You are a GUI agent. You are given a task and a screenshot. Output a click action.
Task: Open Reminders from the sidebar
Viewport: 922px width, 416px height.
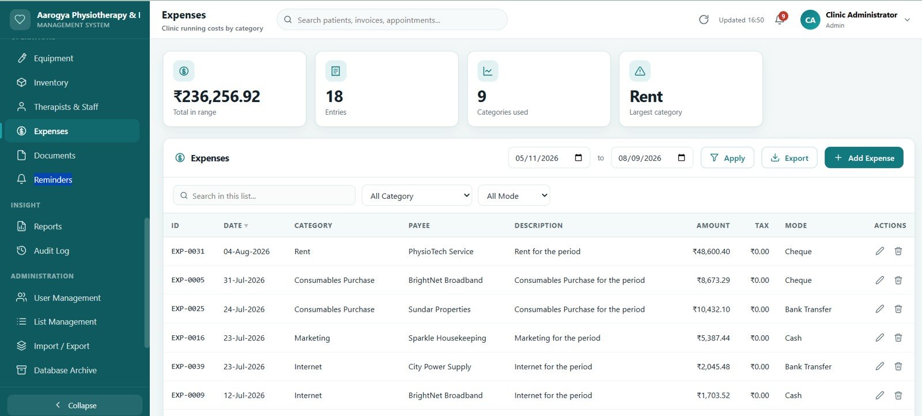(73, 179)
